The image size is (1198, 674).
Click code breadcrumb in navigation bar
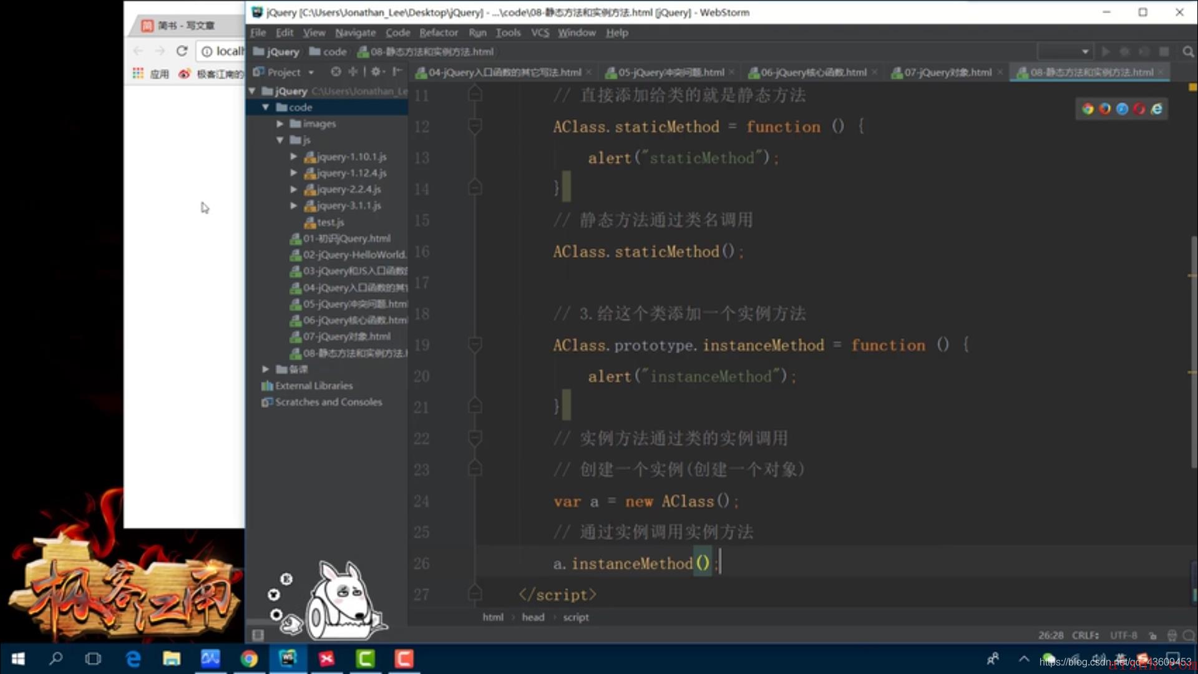click(328, 52)
